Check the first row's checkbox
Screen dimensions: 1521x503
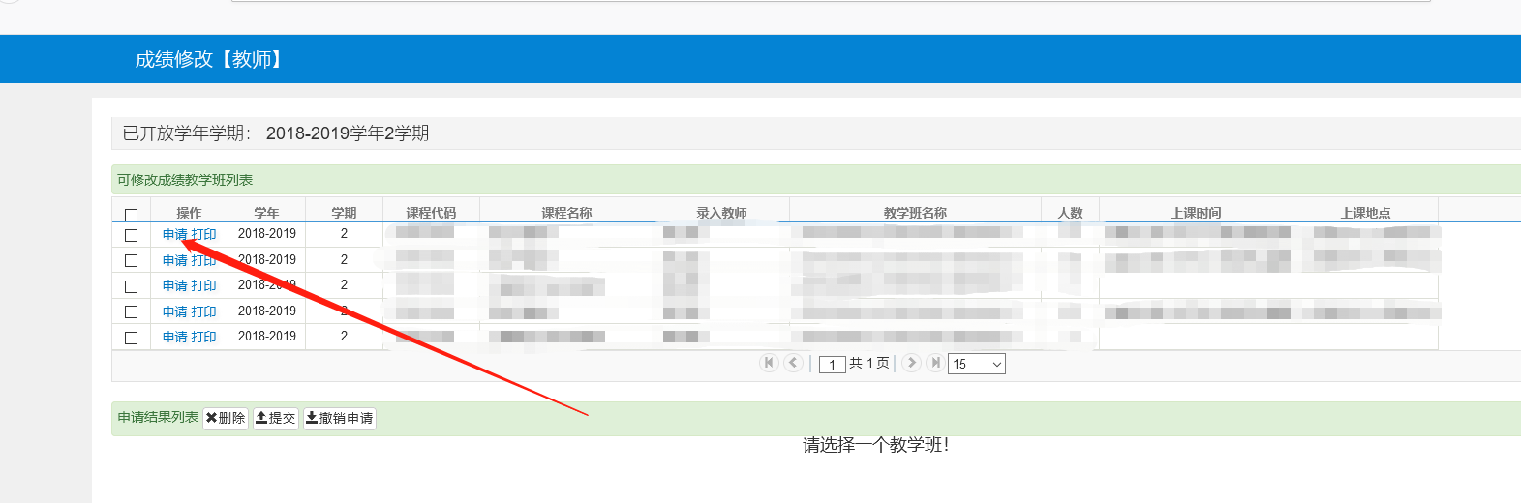tap(131, 235)
